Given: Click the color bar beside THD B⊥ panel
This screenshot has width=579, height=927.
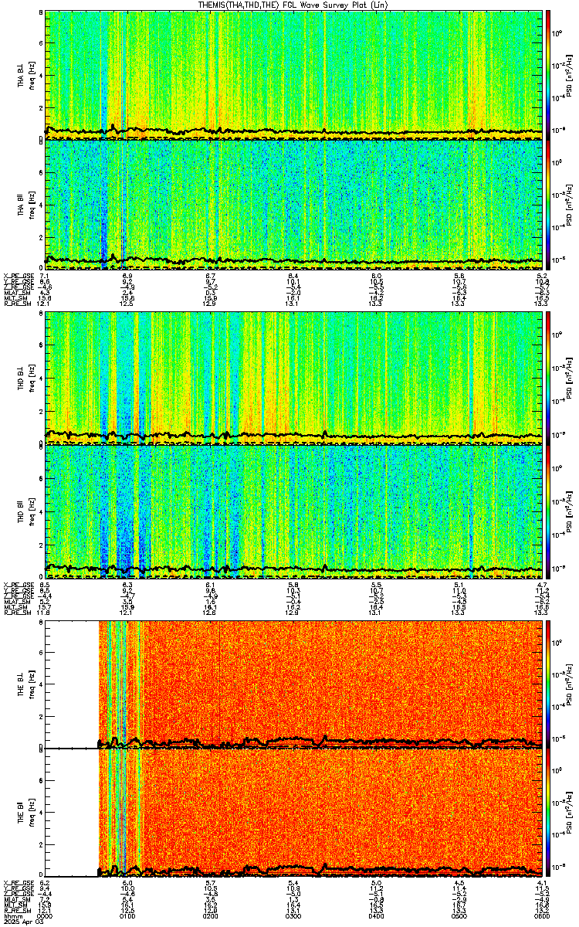Looking at the screenshot, I should pos(548,377).
